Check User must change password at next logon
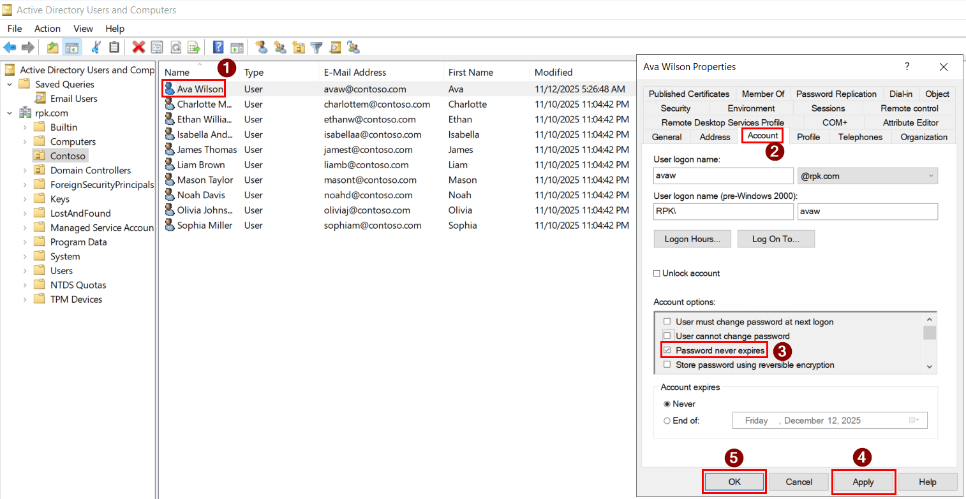Screen dimensions: 966x499 667,322
